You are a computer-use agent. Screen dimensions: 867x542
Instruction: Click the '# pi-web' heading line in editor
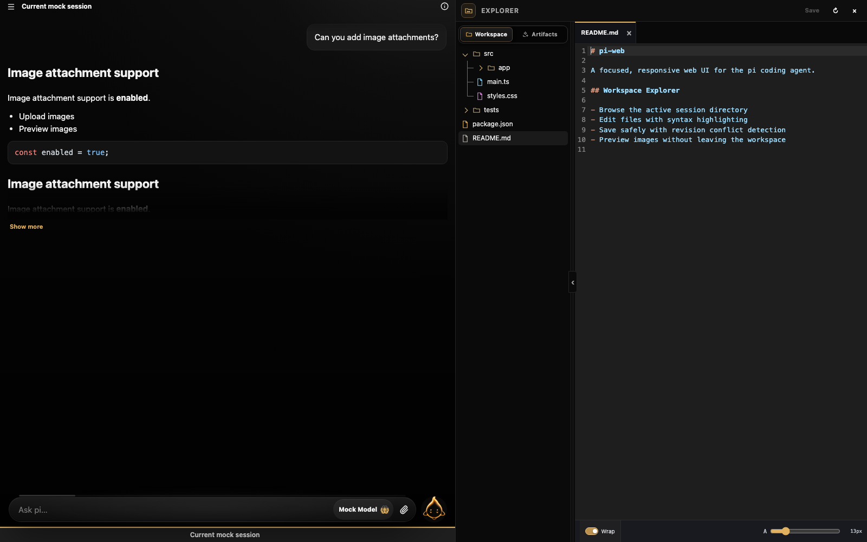click(x=607, y=51)
